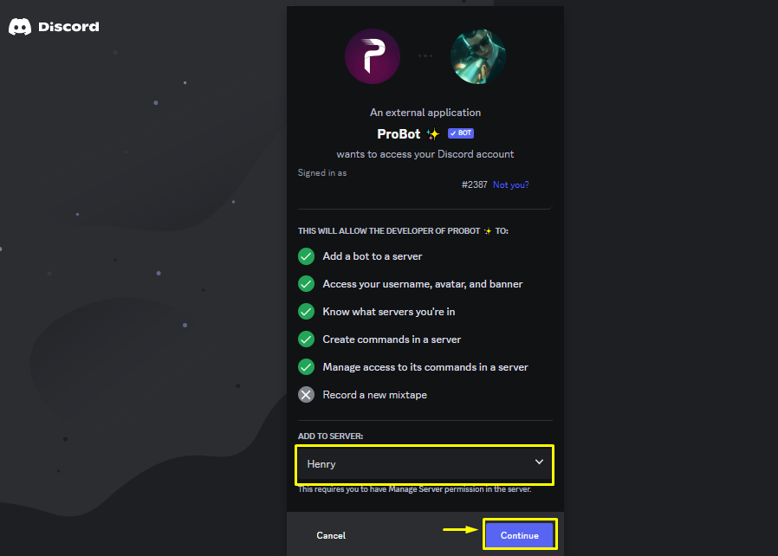The height and width of the screenshot is (556, 778).
Task: Click the check icon for Know what servers
Action: [306, 312]
